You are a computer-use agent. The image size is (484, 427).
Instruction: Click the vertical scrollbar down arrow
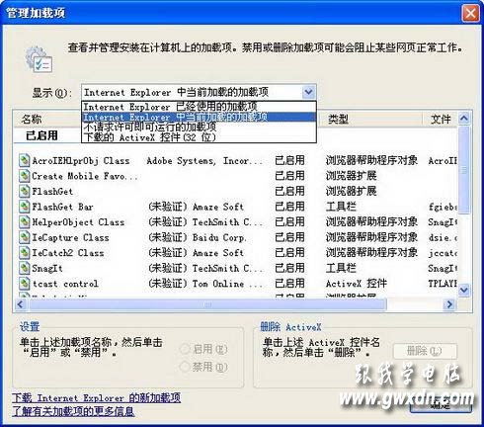pos(464,290)
